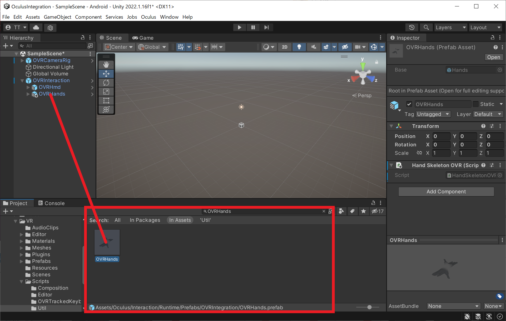
Task: Open the Layers dropdown in the toolbar
Action: click(x=450, y=27)
